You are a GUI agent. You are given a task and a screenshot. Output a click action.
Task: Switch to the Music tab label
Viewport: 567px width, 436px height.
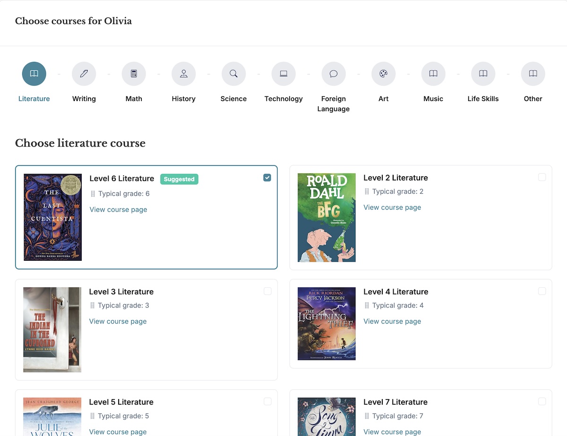[433, 99]
